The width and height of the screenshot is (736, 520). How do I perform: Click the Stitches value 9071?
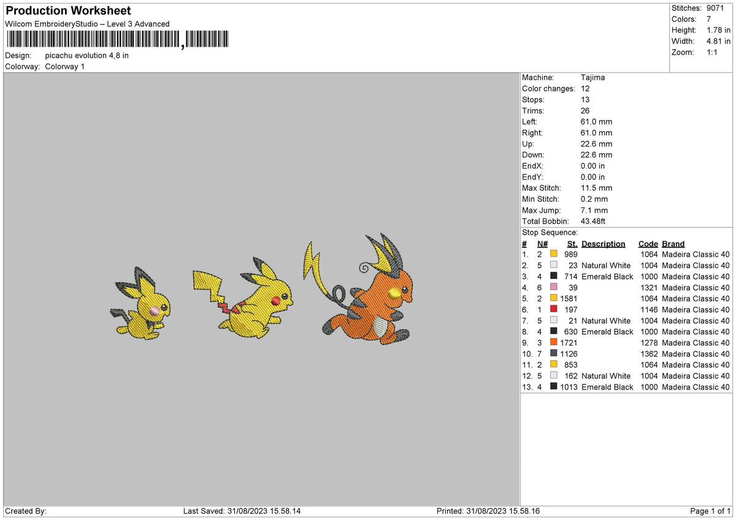point(714,8)
